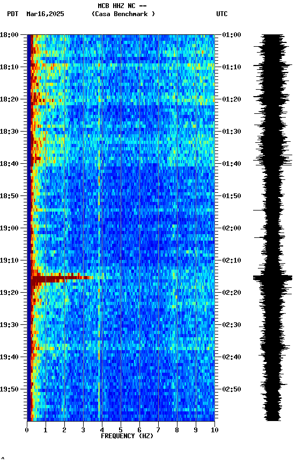Screen dimensions: 296x464
Task: Select the '(Casa Benchmark )' subtitle text
Action: pos(123,14)
